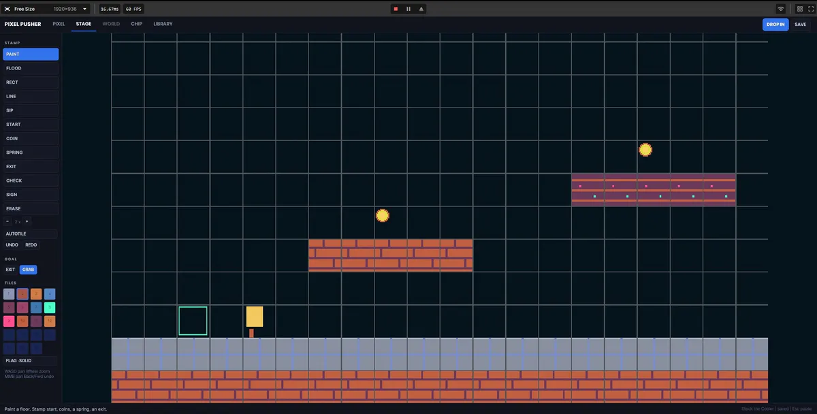The width and height of the screenshot is (817, 414).
Task: Click the Free Size viewport icon
Action: point(7,9)
